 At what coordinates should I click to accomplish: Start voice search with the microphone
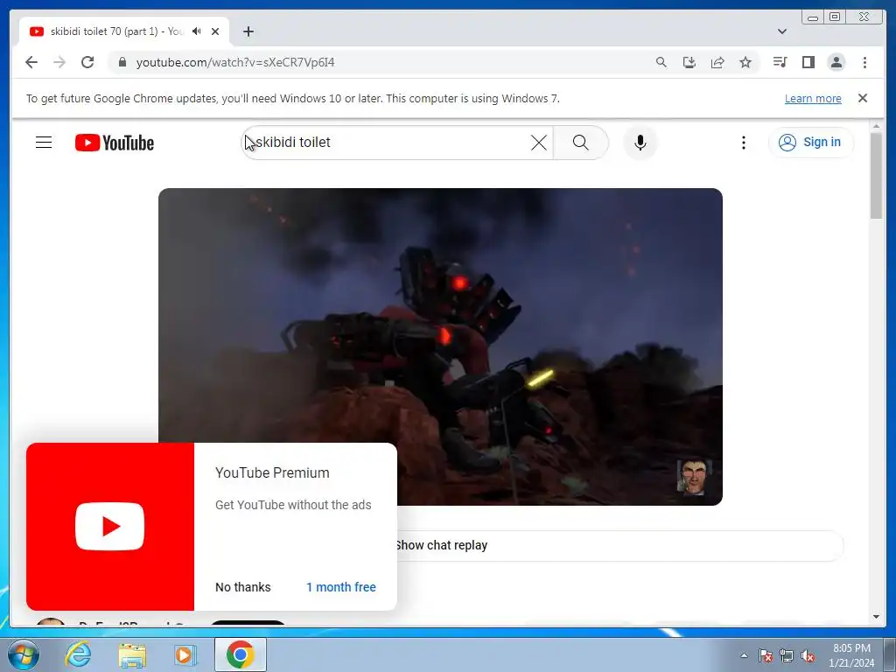click(x=640, y=143)
